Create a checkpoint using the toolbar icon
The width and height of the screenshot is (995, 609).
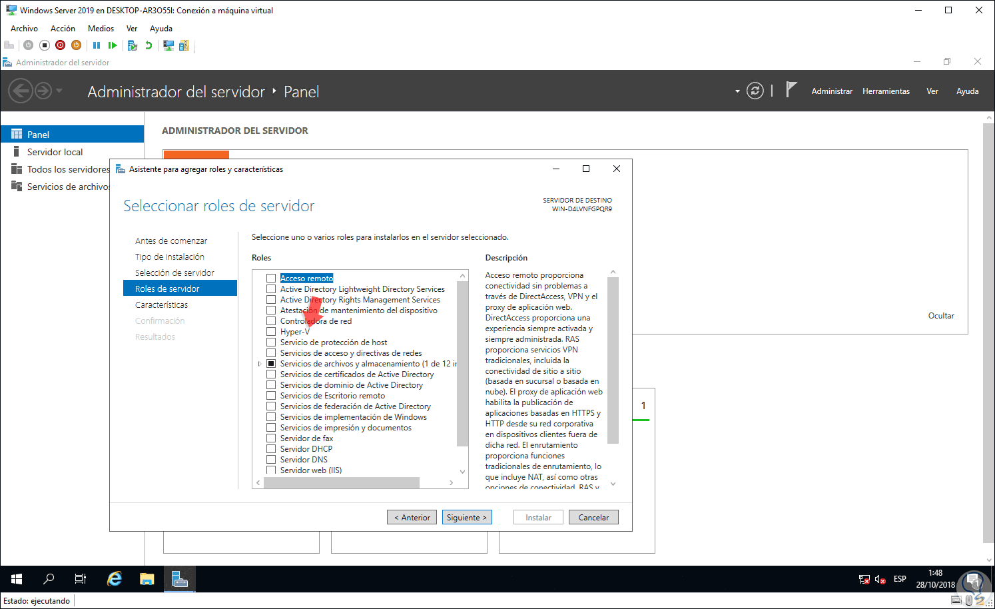click(x=133, y=45)
